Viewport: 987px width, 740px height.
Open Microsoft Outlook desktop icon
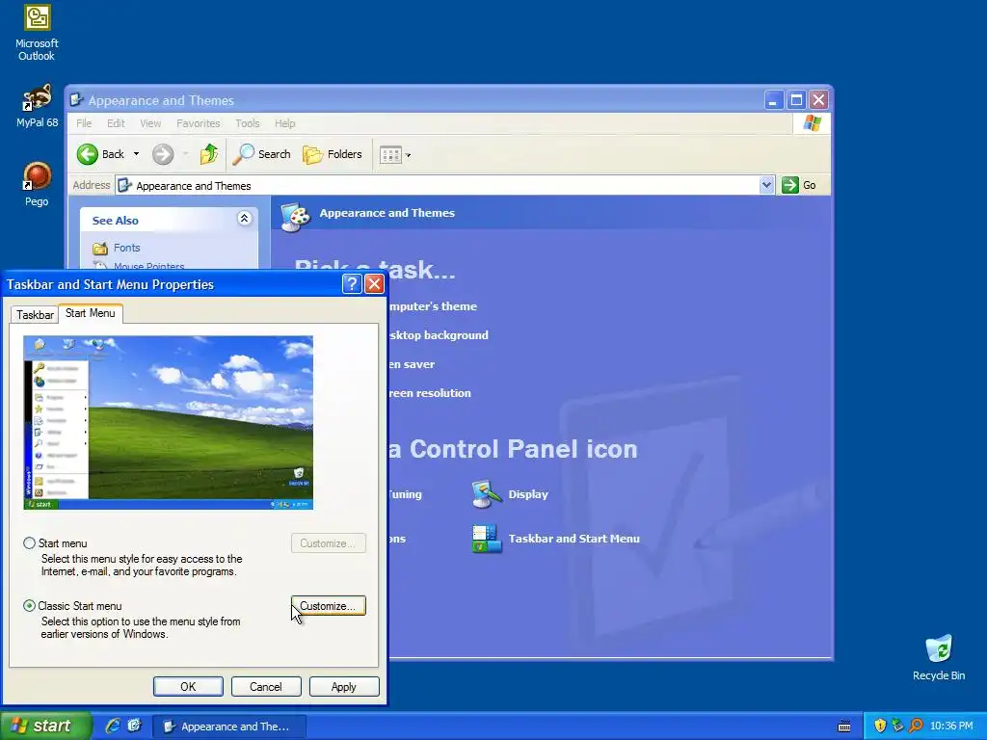(37, 33)
